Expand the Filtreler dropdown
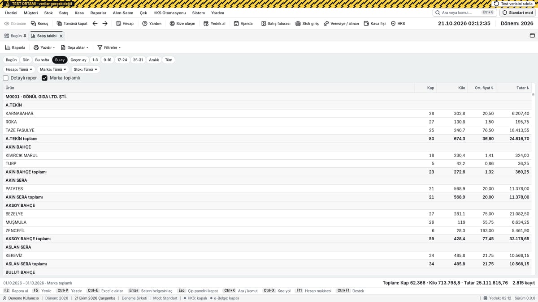 coord(108,47)
